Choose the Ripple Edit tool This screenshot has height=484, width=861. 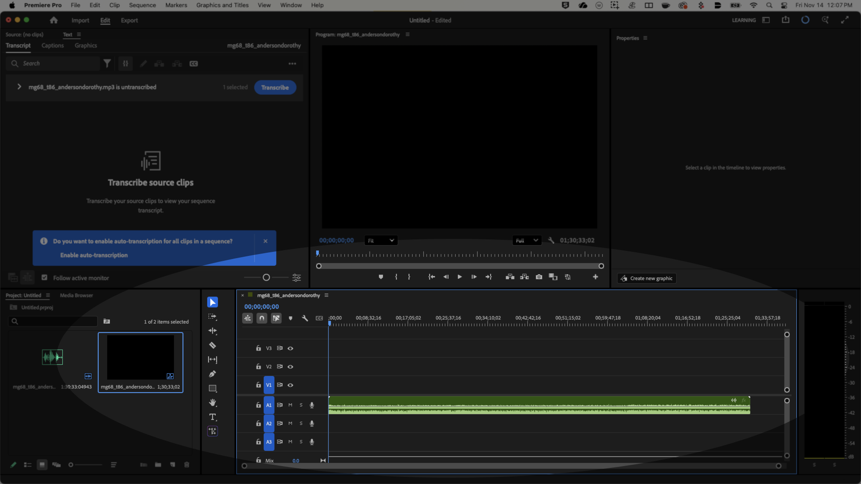click(213, 331)
